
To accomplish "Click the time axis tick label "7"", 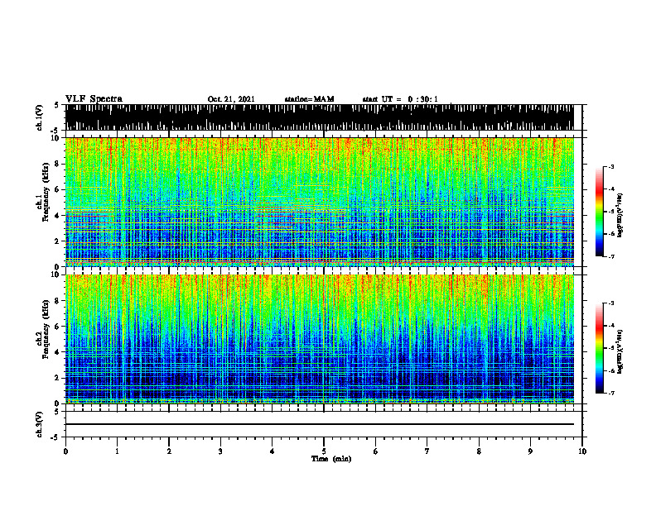I will 427,451.
